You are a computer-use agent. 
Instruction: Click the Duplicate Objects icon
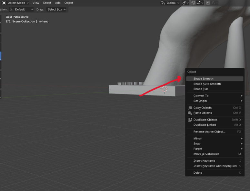coord(190,120)
